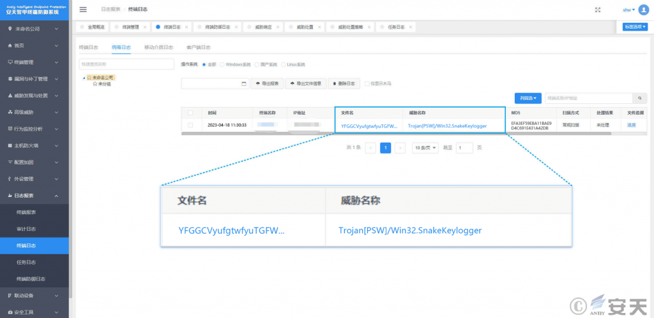
Task: Click the table horizontal scrollbar
Action: click(396, 134)
